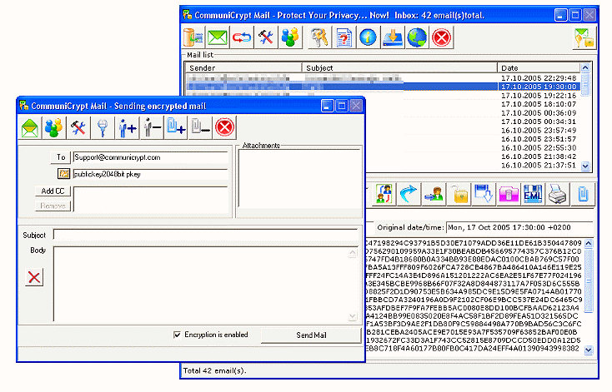Click into the CC recipients list box
Viewport: 612px width, 392px height.
[x=151, y=199]
